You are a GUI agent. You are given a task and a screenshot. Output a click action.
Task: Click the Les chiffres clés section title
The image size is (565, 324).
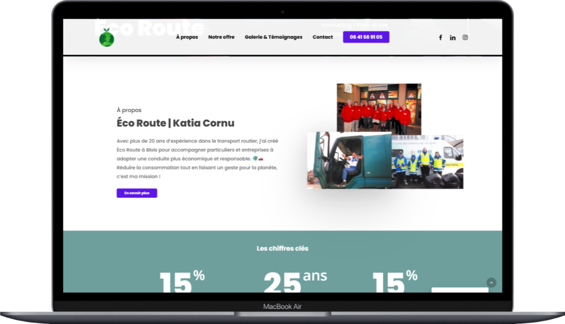[282, 249]
